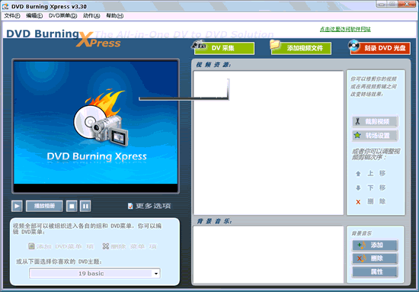
Task: Click the star icon on 转场设置
Action: [357, 135]
